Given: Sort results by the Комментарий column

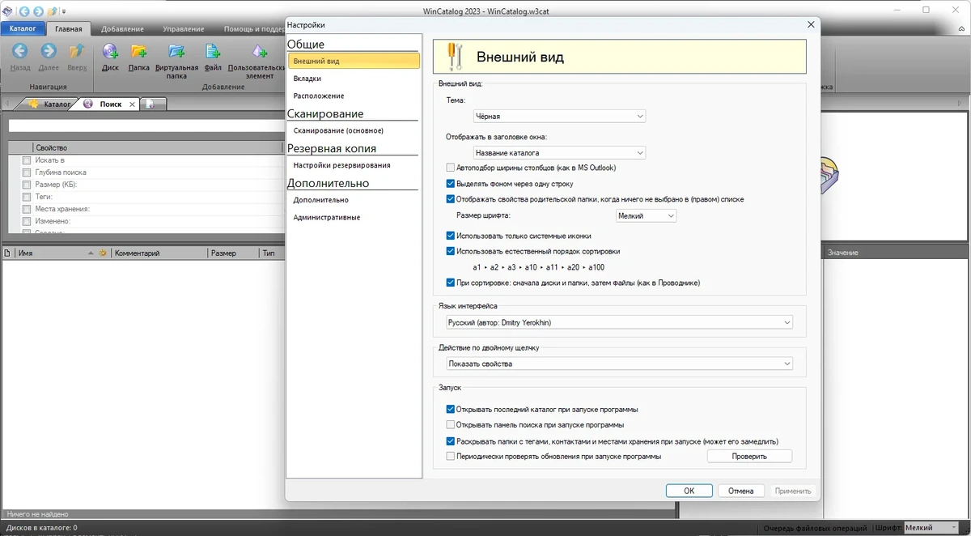Looking at the screenshot, I should [x=159, y=253].
